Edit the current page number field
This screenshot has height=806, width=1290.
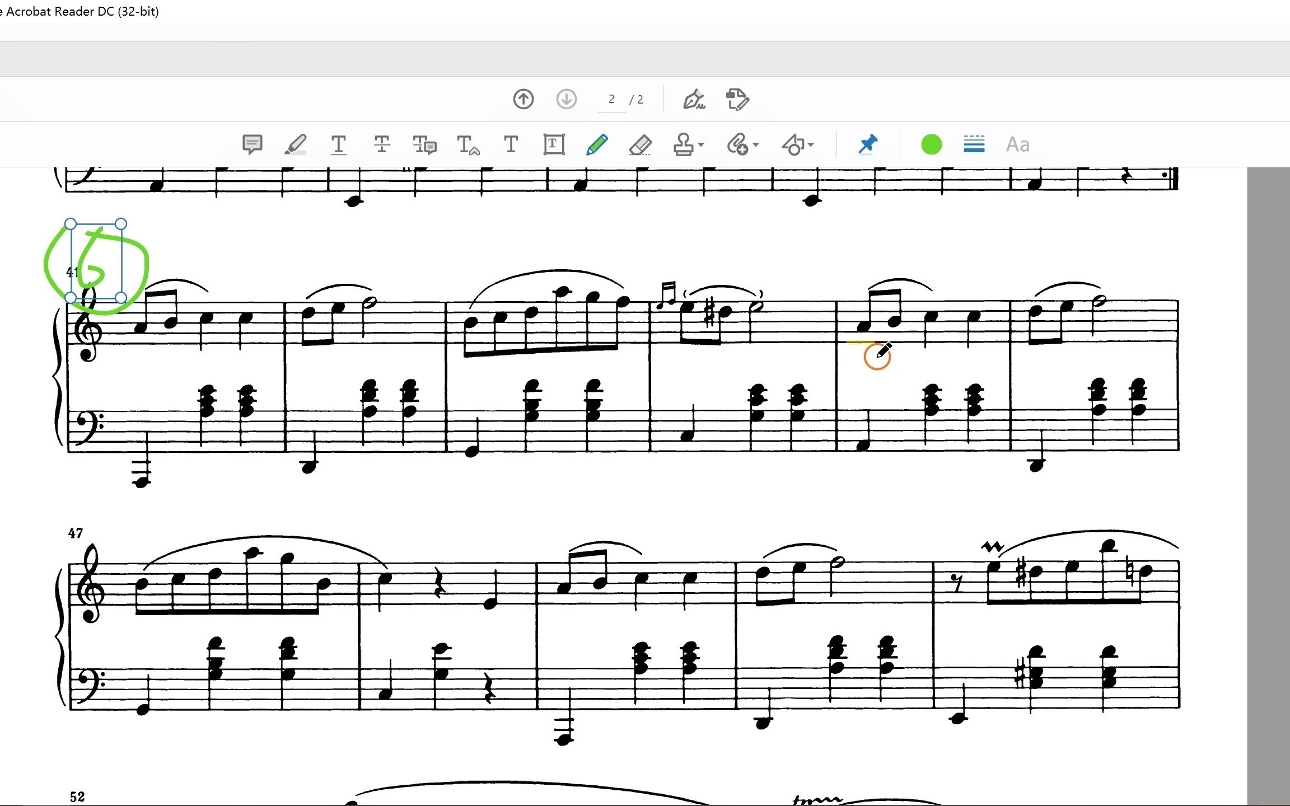tap(611, 100)
